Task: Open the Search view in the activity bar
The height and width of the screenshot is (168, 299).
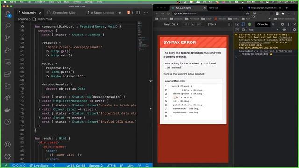Action: pyautogui.click(x=7, y=26)
